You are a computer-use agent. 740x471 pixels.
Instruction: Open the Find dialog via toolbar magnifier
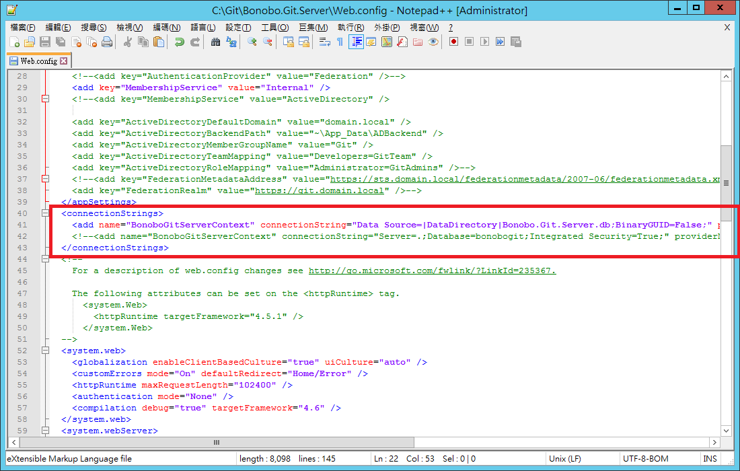215,42
